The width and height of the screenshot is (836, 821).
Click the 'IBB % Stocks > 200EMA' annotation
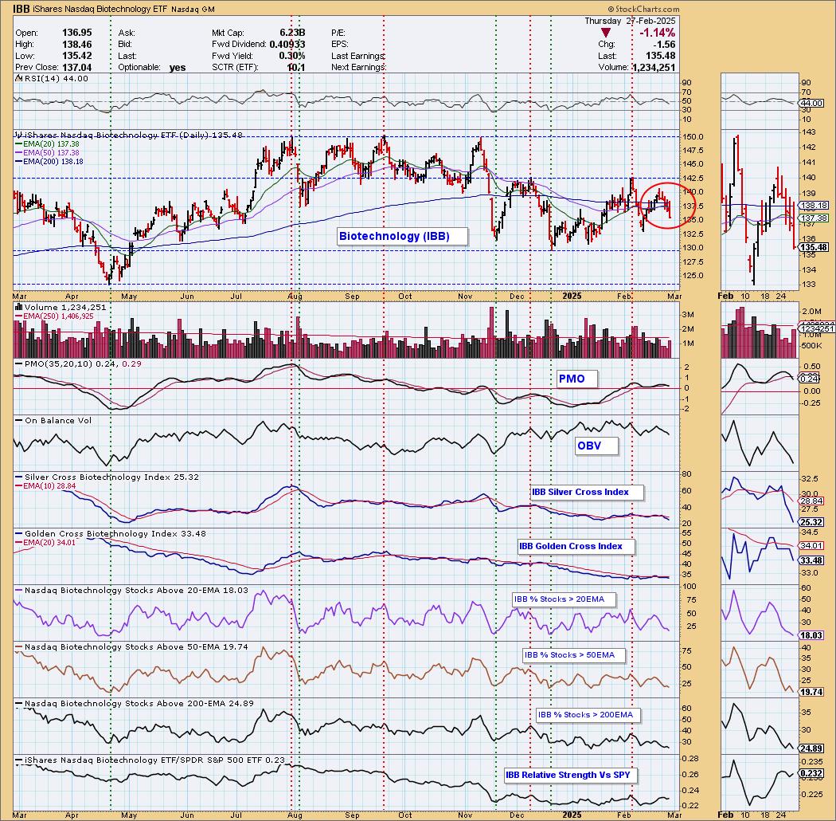pyautogui.click(x=588, y=715)
